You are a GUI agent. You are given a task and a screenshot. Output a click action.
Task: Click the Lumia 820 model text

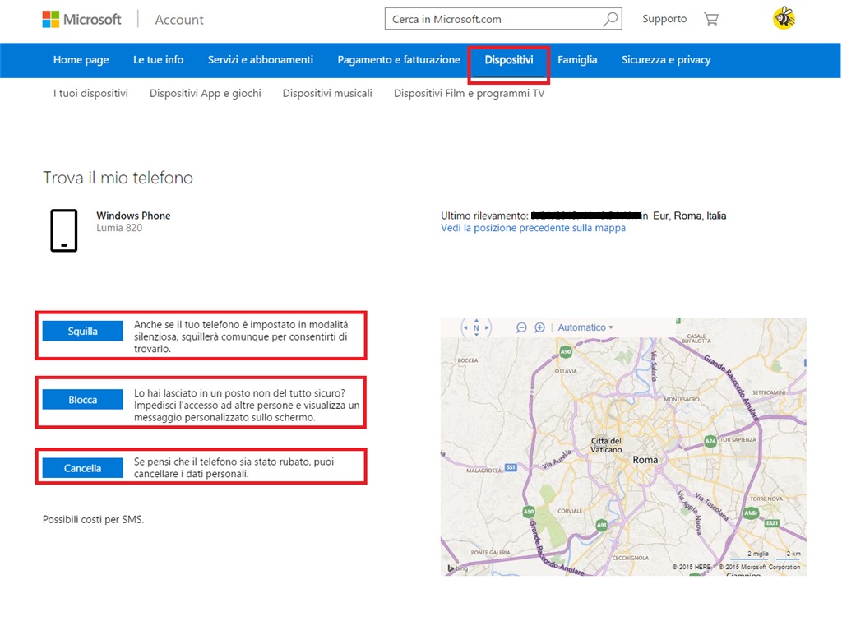[119, 228]
